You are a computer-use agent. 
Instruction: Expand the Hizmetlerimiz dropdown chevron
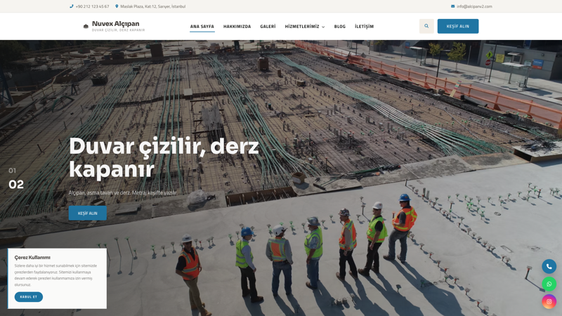pos(323,27)
